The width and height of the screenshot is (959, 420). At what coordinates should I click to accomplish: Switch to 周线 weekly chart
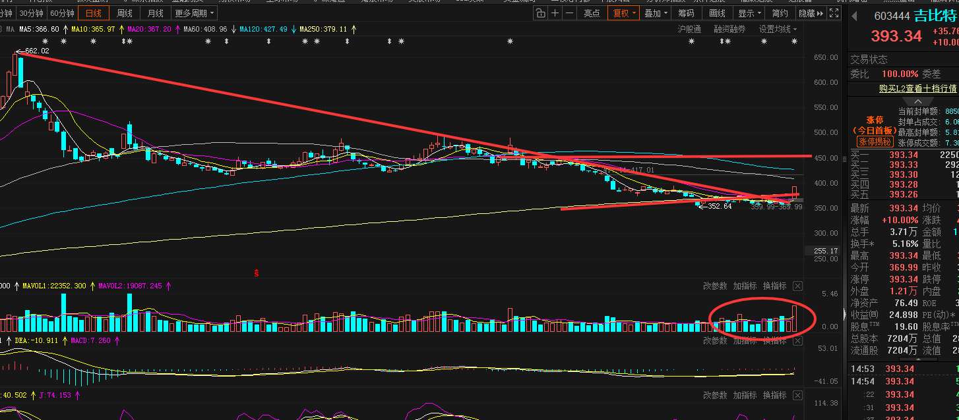click(x=125, y=13)
